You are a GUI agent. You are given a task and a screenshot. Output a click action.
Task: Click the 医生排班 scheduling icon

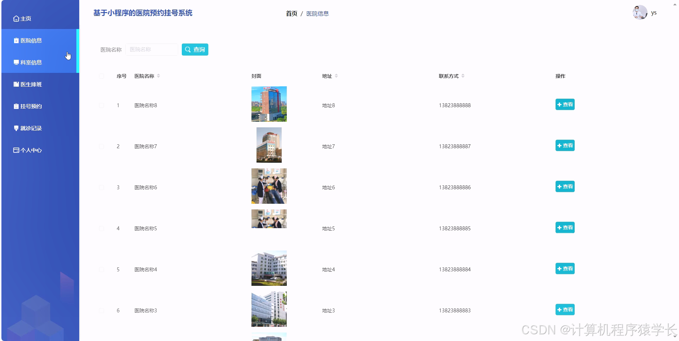coord(16,85)
